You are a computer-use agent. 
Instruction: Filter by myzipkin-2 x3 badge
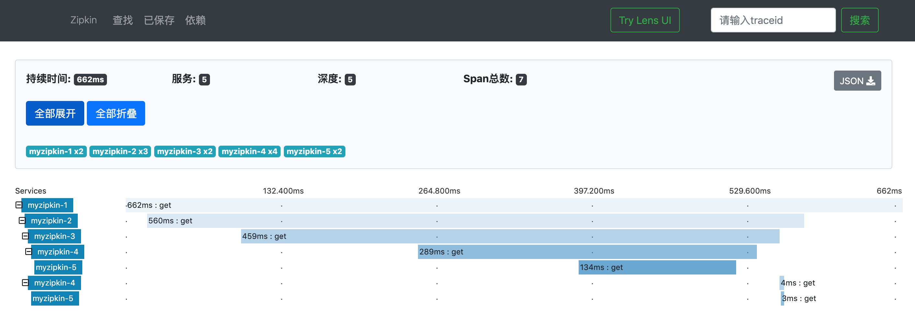[x=120, y=151]
